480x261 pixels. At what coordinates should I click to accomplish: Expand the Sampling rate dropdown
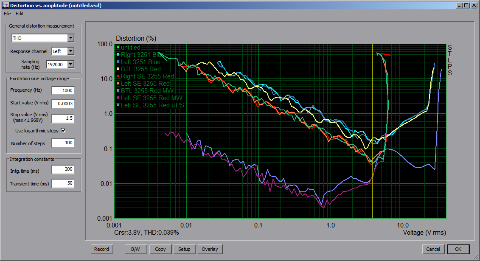click(x=70, y=64)
